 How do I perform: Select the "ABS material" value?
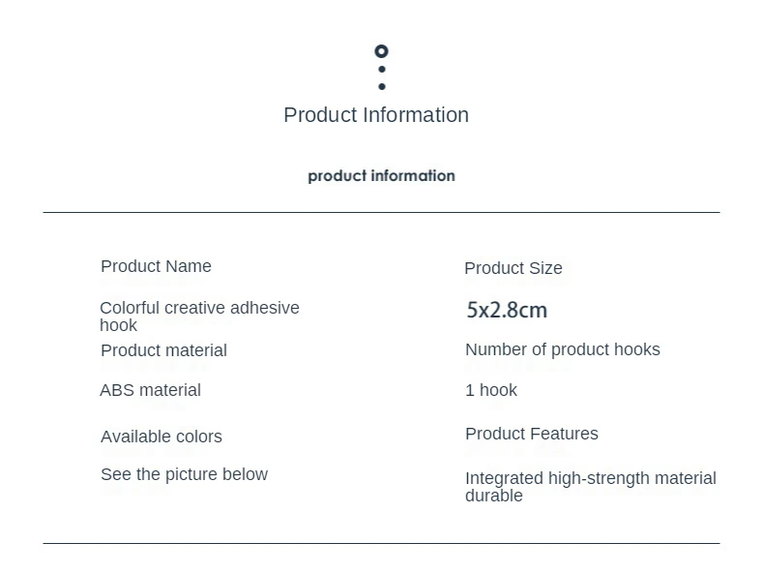(150, 390)
